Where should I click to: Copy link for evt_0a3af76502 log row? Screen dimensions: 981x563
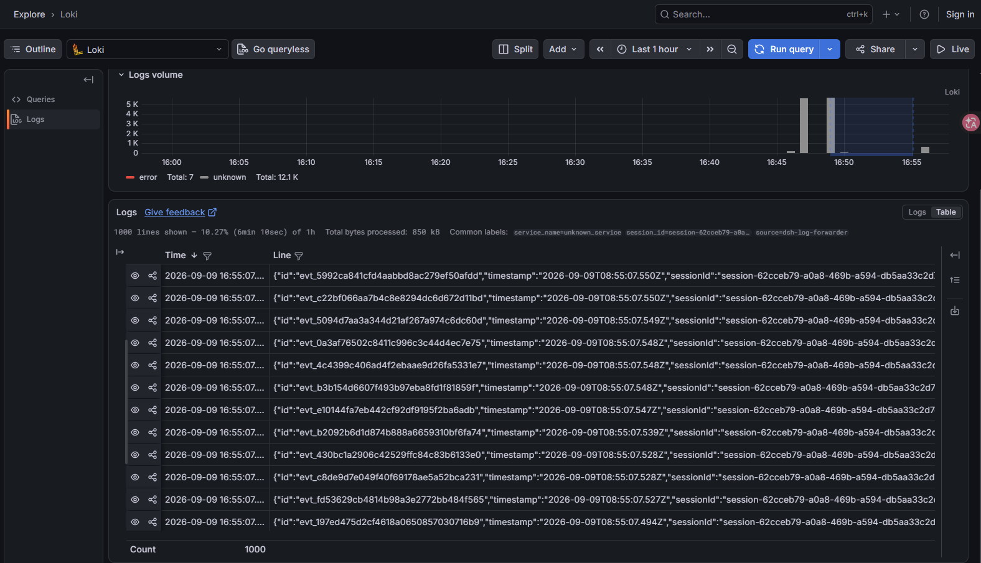coord(153,343)
